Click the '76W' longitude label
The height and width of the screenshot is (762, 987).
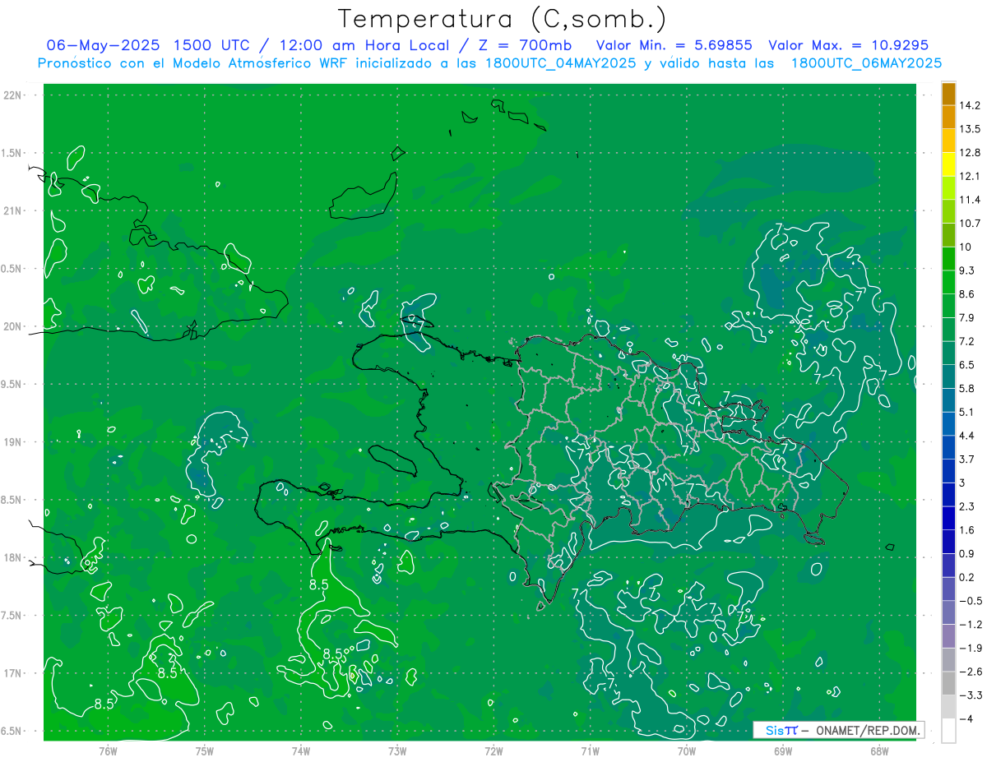click(108, 750)
